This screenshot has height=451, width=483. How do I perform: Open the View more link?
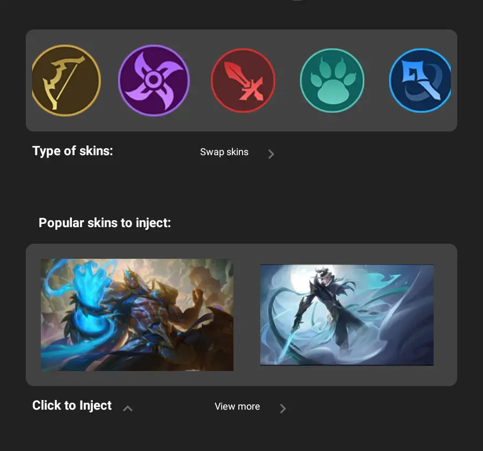(x=237, y=406)
